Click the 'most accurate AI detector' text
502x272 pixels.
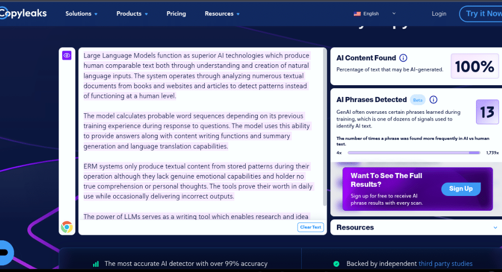pos(186,264)
